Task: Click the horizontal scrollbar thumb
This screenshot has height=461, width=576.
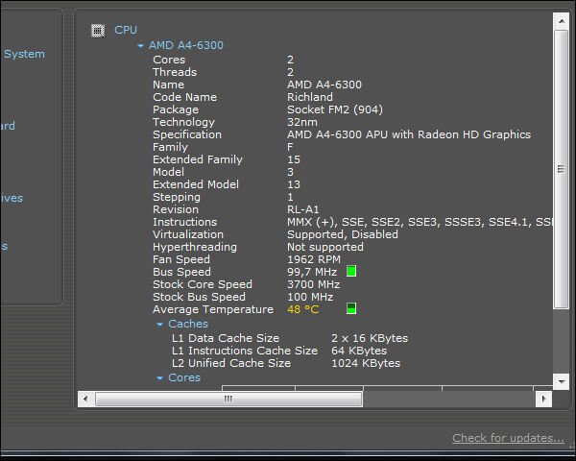Action: click(228, 399)
